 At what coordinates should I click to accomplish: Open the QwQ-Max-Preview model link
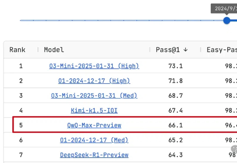tap(94, 125)
